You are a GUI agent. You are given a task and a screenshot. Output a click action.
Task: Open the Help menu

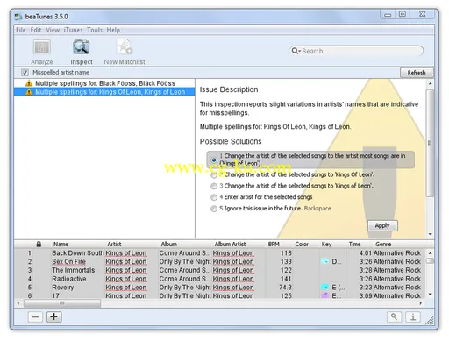tap(113, 30)
